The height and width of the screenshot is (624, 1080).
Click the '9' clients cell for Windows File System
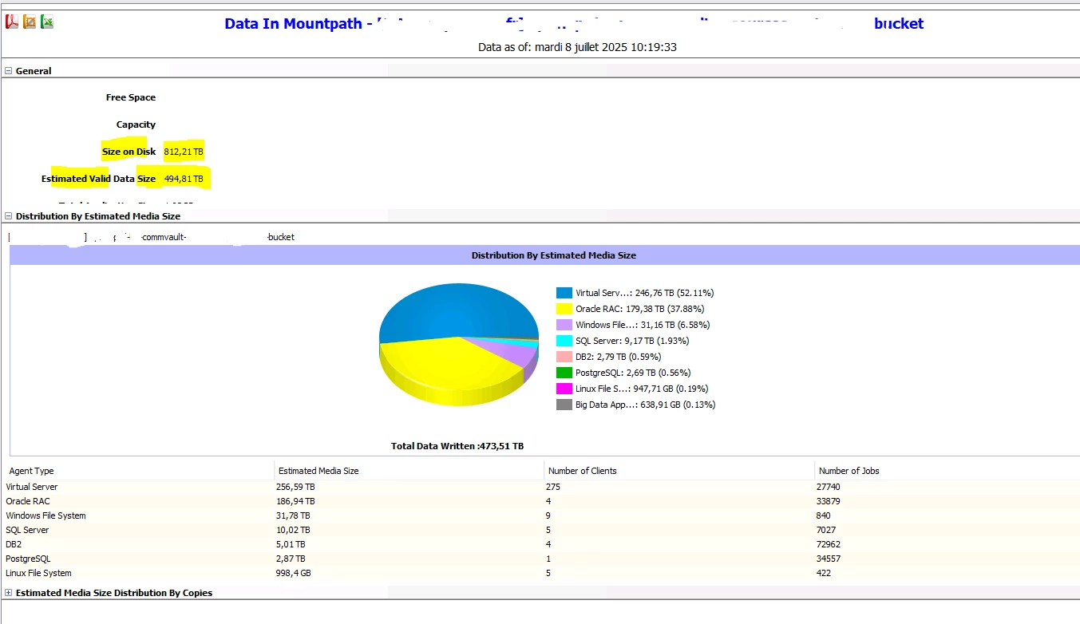coord(548,515)
